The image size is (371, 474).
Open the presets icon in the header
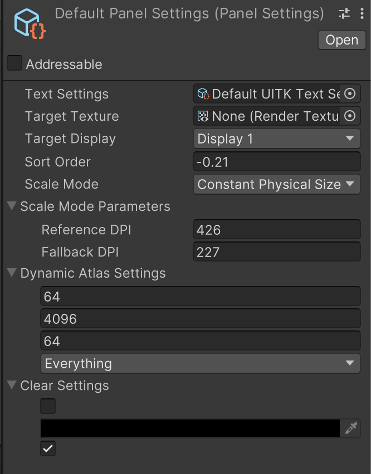(x=344, y=13)
